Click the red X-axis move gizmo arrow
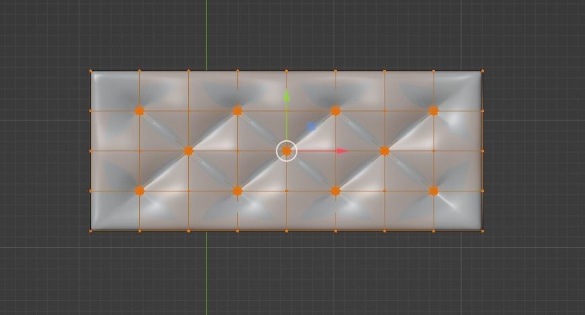This screenshot has height=315, width=585. pos(342,151)
